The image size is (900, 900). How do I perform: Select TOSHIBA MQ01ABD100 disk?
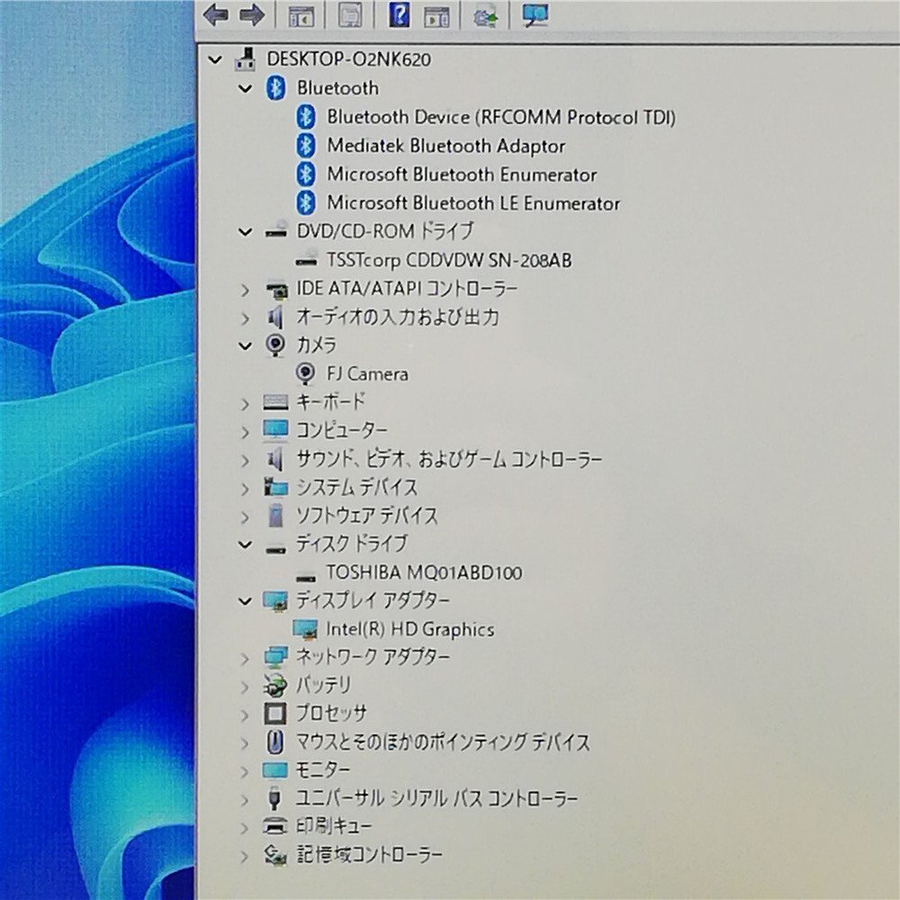tap(424, 572)
